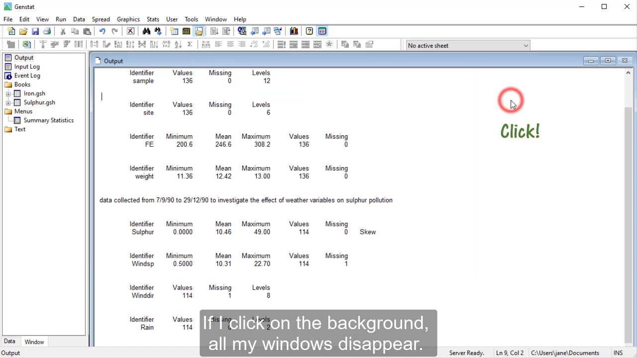Select the Menus folder in the tree
The height and width of the screenshot is (358, 637).
23,111
